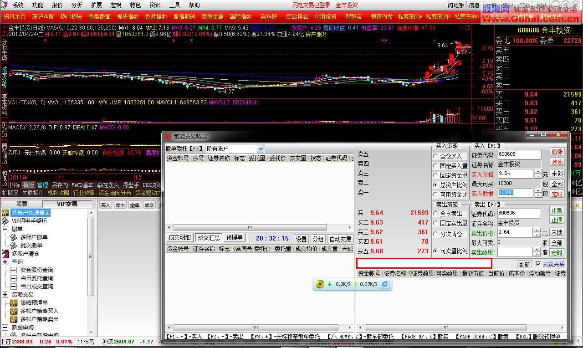
Task: Click the 热门板块 toolbar item
Action: (x=71, y=16)
